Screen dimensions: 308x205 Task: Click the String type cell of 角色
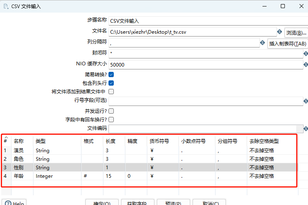pyautogui.click(x=57, y=159)
